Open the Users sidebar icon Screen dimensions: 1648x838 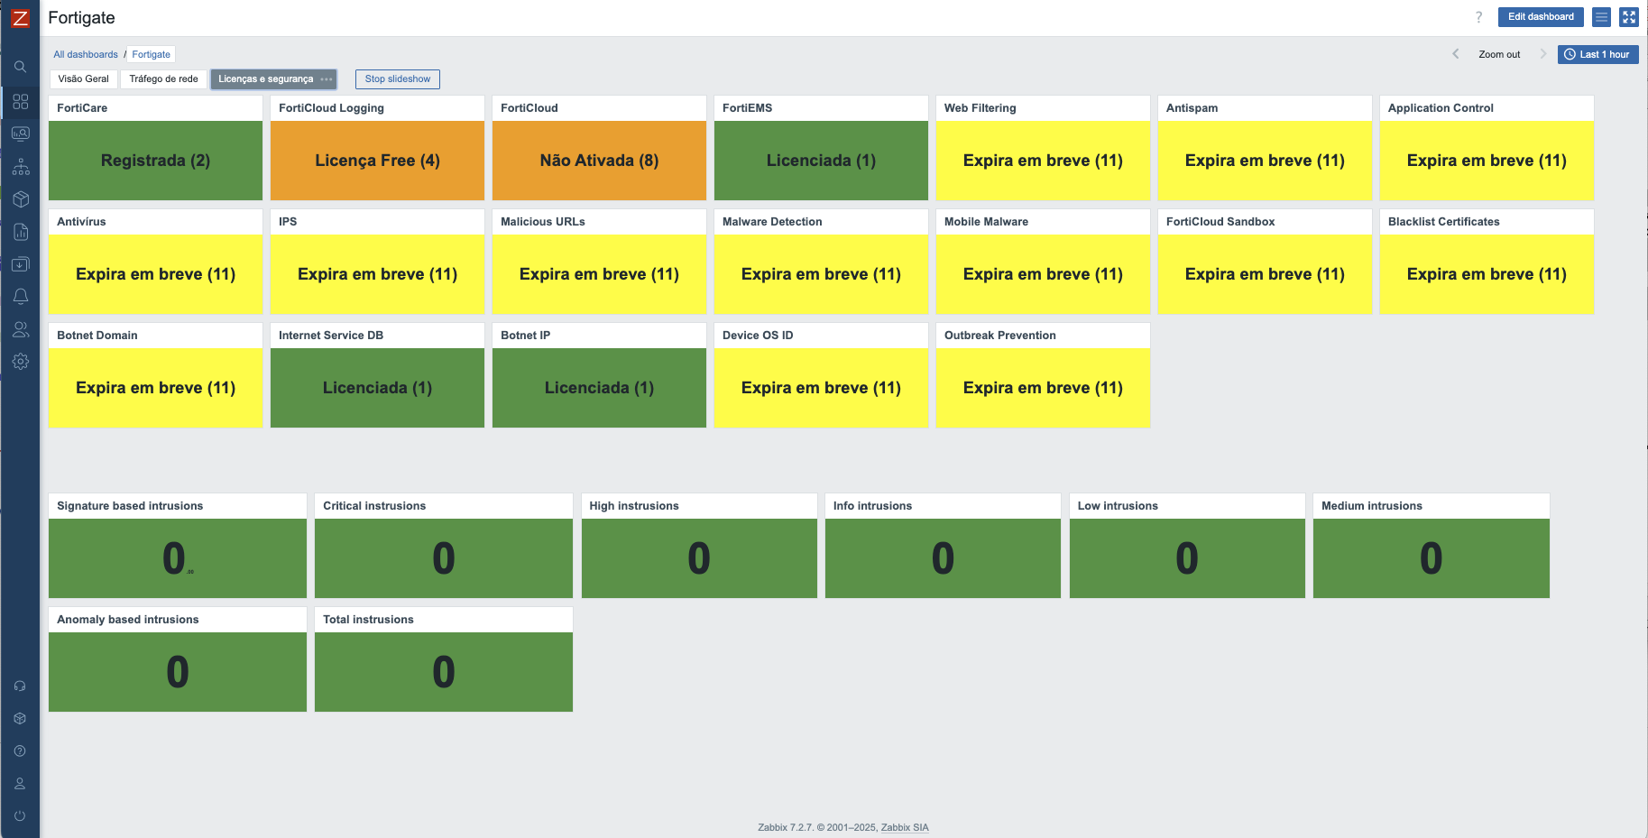click(20, 329)
